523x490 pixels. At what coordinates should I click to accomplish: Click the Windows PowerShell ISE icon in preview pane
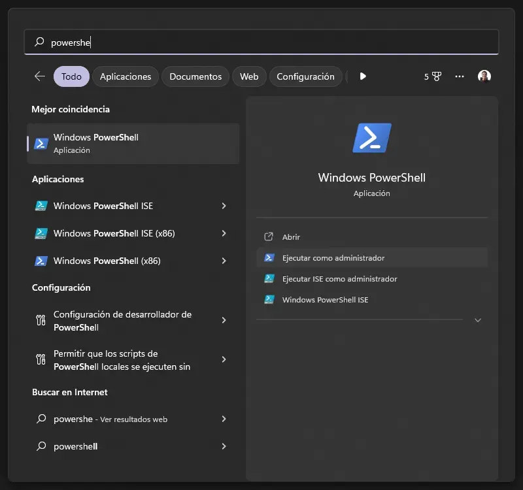[x=269, y=299]
